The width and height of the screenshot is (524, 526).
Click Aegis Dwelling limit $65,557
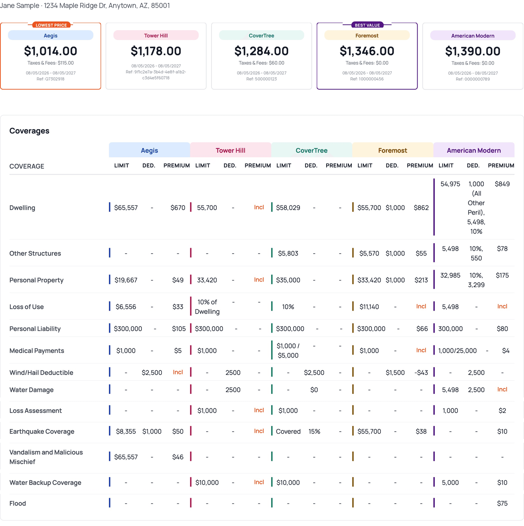pyautogui.click(x=126, y=208)
